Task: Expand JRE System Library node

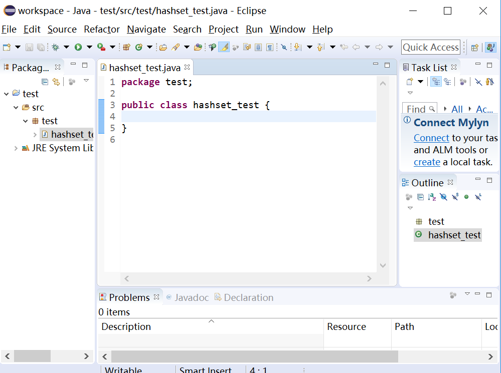Action: pyautogui.click(x=16, y=148)
